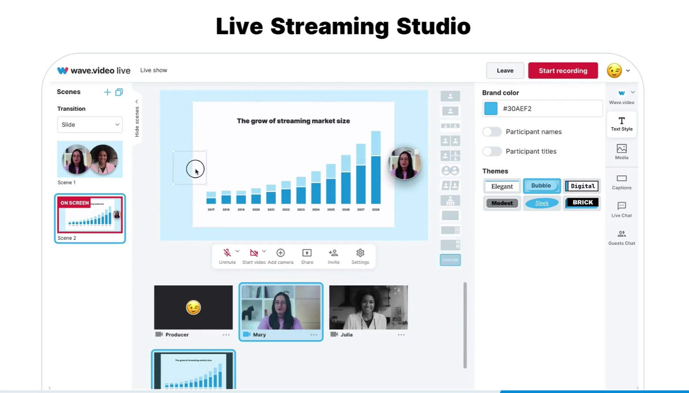Open the Slide transition dropdown
The image size is (689, 393).
pyautogui.click(x=90, y=125)
